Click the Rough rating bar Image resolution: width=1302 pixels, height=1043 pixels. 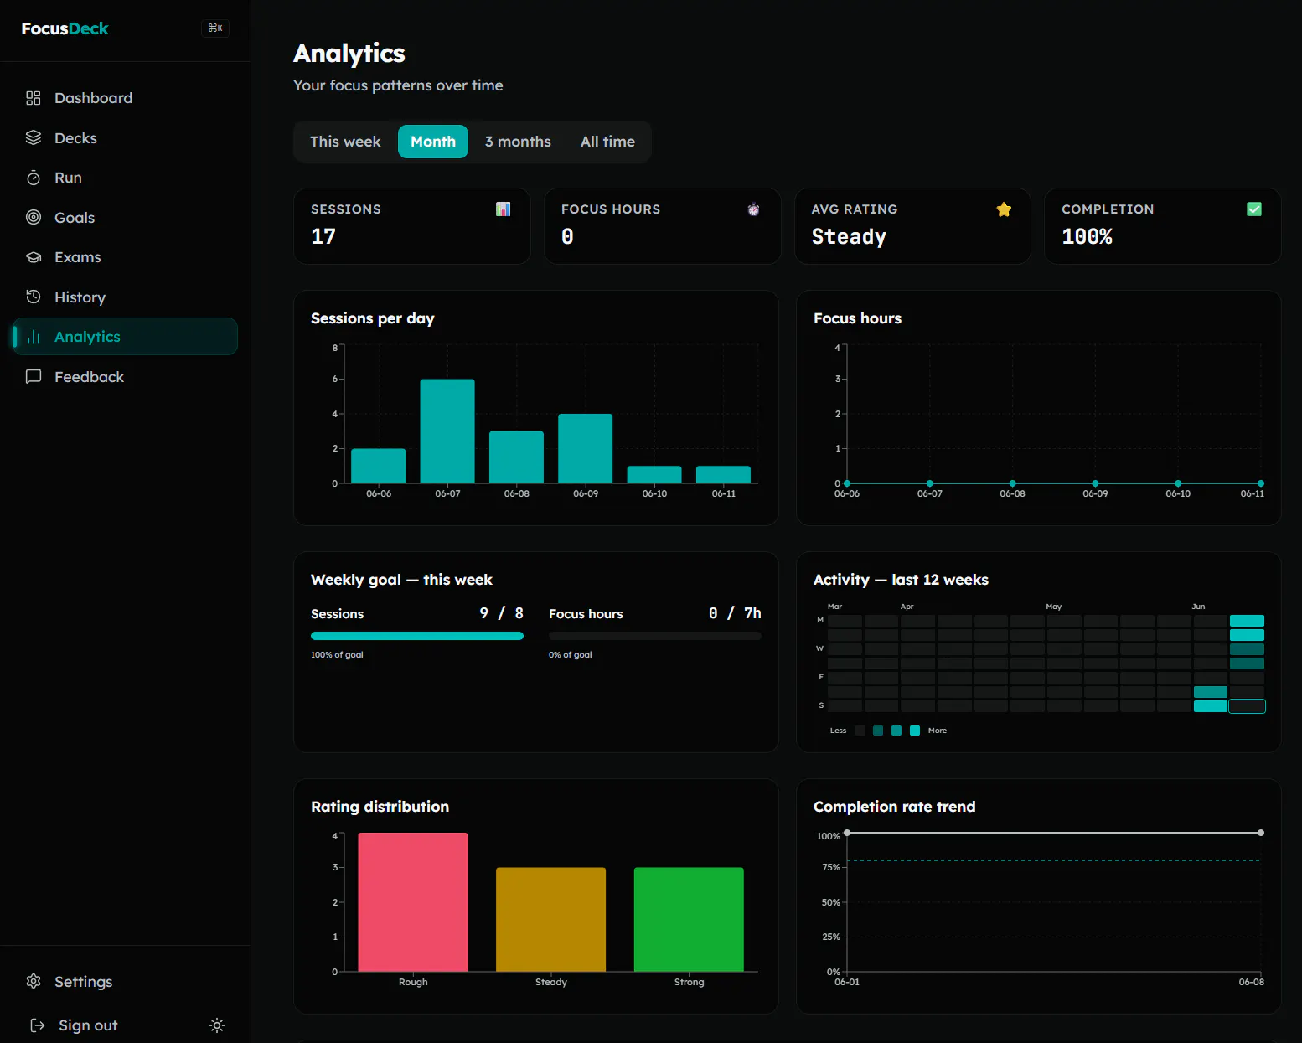point(413,902)
